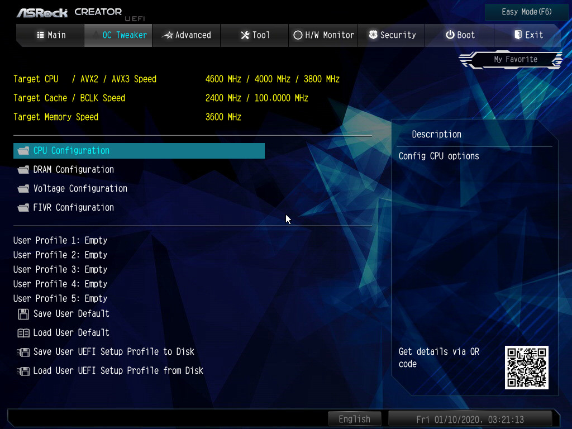
Task: Select the Boot tab
Action: 460,35
